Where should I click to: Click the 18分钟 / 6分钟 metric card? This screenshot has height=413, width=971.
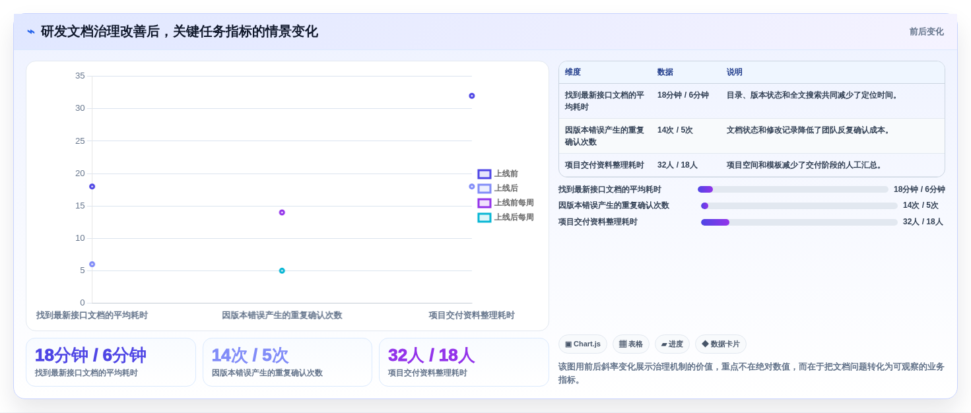tap(111, 362)
